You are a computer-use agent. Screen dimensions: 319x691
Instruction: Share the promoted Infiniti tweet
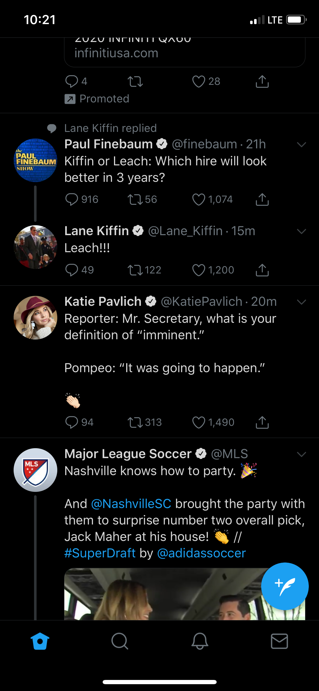(262, 82)
